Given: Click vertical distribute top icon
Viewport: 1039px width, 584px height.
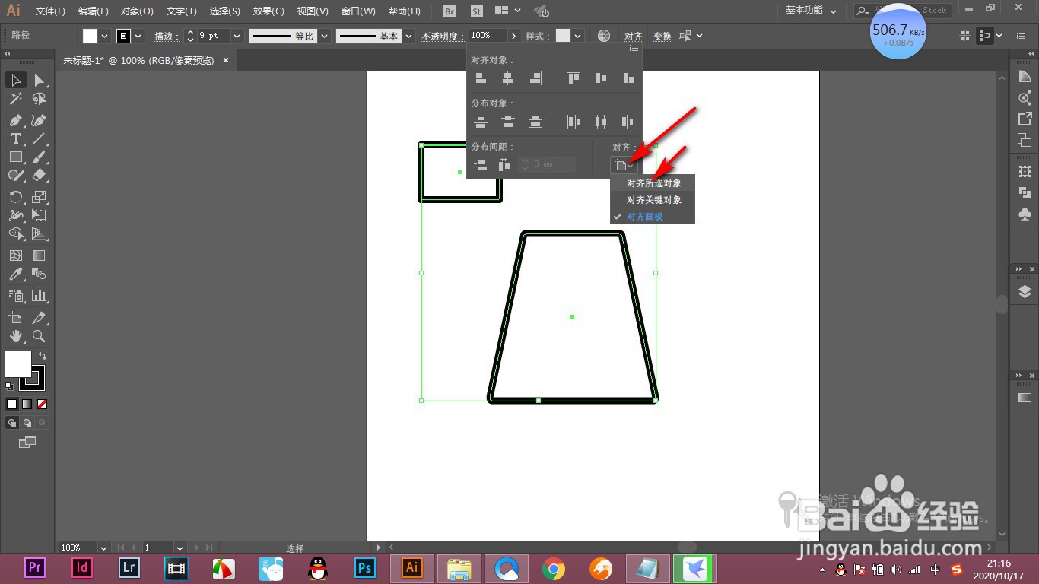Looking at the screenshot, I should [x=480, y=121].
